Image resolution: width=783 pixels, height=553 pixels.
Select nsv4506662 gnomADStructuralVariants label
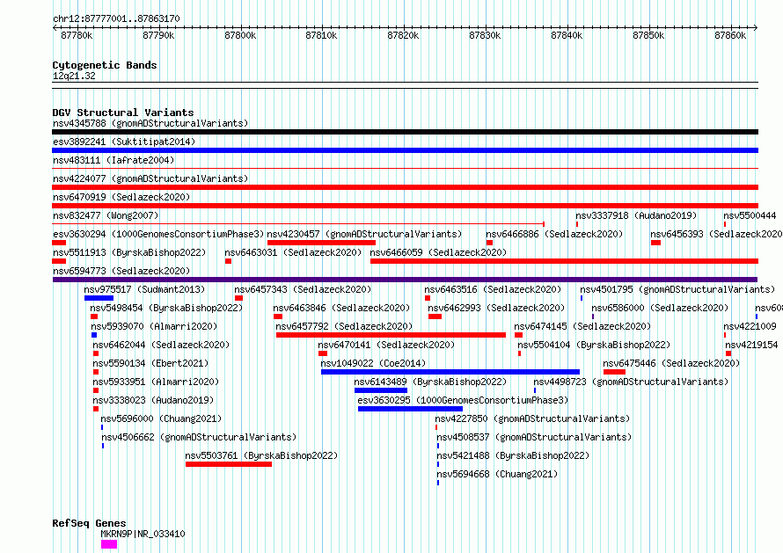click(199, 437)
